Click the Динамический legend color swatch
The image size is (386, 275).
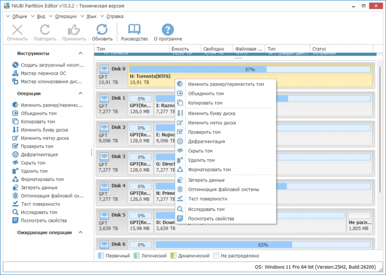[173, 256]
